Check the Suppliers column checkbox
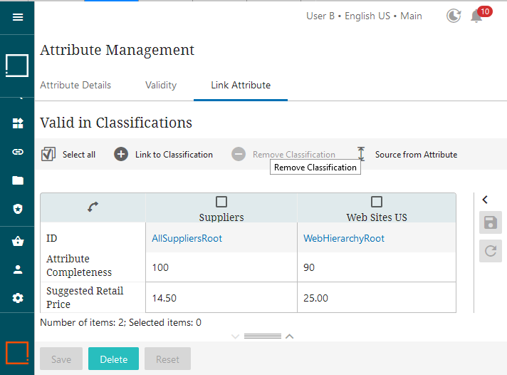 coord(221,202)
